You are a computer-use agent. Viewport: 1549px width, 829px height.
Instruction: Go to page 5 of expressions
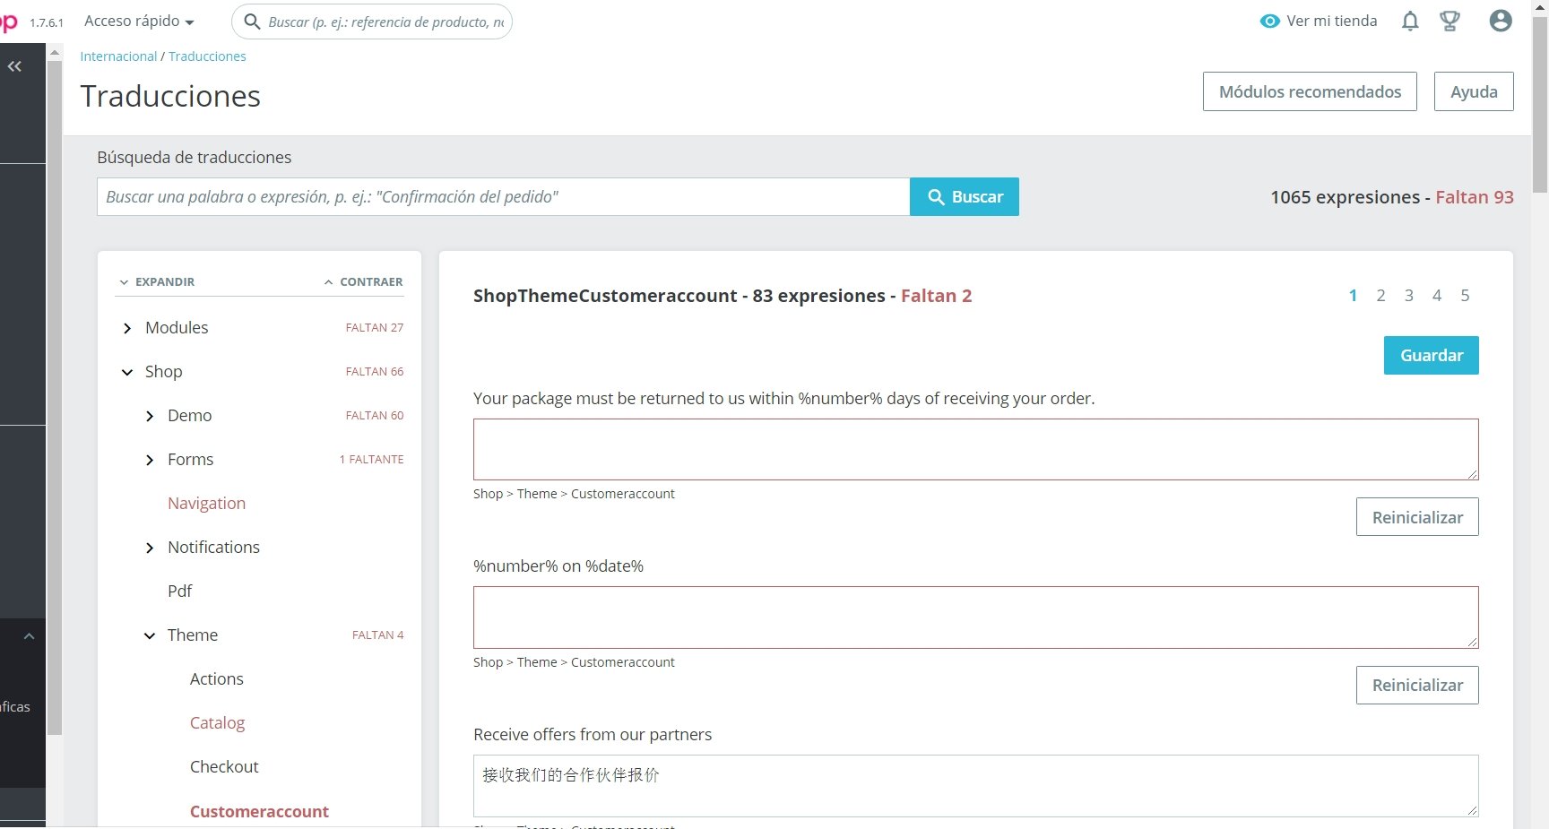[1465, 296]
